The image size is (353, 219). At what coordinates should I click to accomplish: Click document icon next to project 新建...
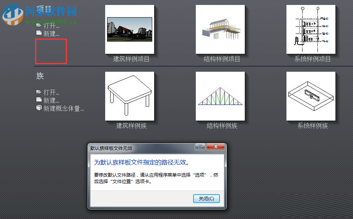coord(39,33)
